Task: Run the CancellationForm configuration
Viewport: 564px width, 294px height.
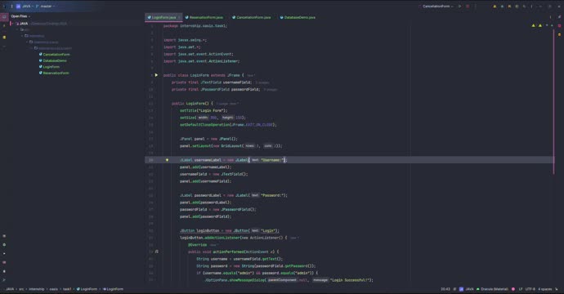Action: 459,6
